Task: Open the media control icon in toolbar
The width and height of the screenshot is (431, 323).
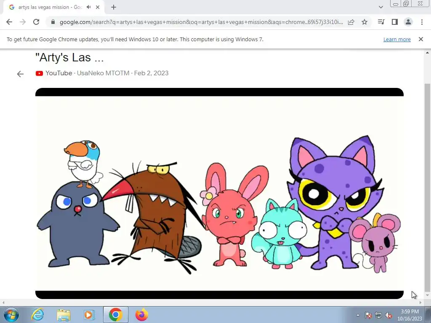Action: [381, 22]
